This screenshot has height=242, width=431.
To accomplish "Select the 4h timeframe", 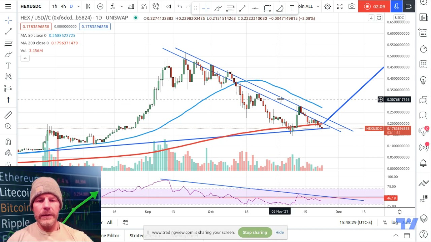I will pos(63,6).
